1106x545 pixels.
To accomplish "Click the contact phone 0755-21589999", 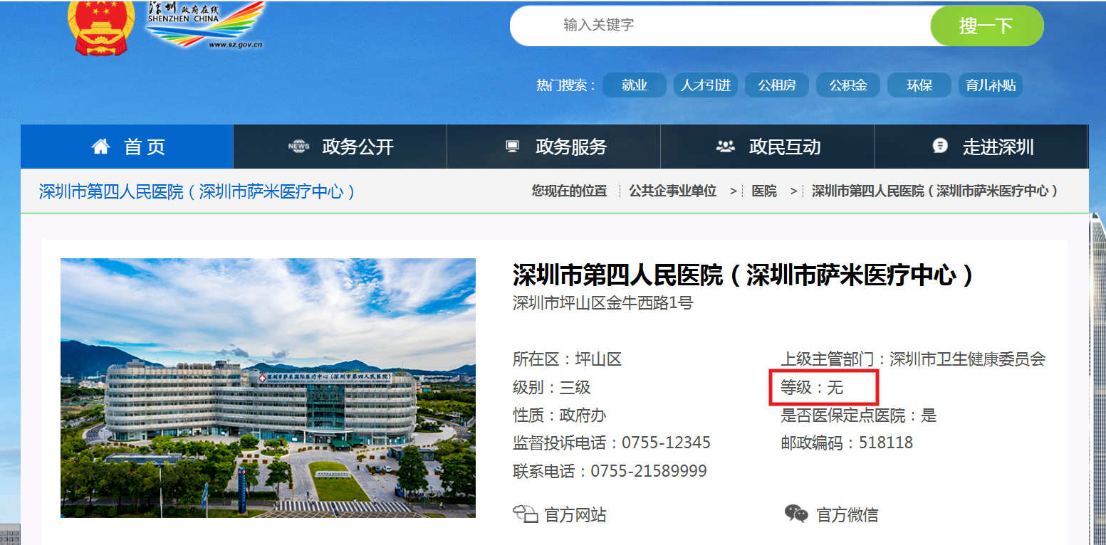I will (x=648, y=471).
